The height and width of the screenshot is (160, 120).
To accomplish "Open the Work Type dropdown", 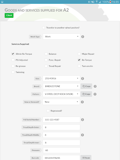I will pyautogui.click(x=62, y=37).
